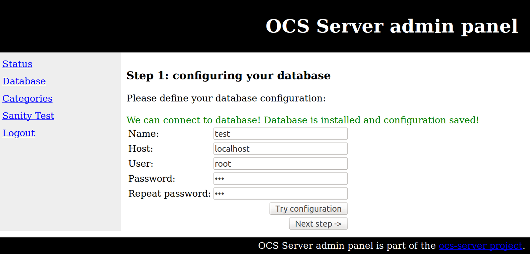Click the Repeat password input field
Screen dimensions: 530x254
[x=280, y=193]
